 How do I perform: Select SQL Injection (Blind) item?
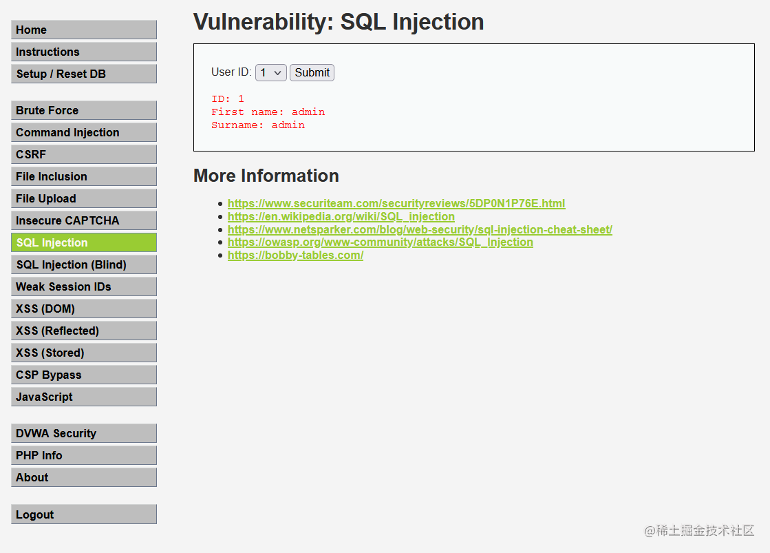click(83, 264)
